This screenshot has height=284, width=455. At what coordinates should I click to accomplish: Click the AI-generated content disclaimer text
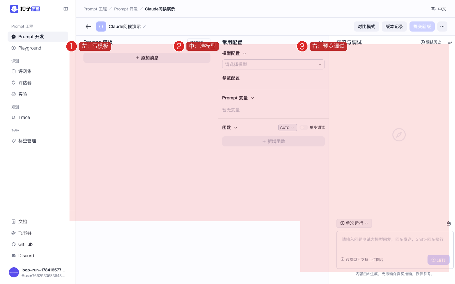[x=395, y=274]
